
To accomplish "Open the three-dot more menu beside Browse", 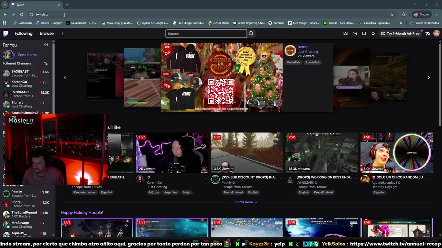I will tap(63, 33).
